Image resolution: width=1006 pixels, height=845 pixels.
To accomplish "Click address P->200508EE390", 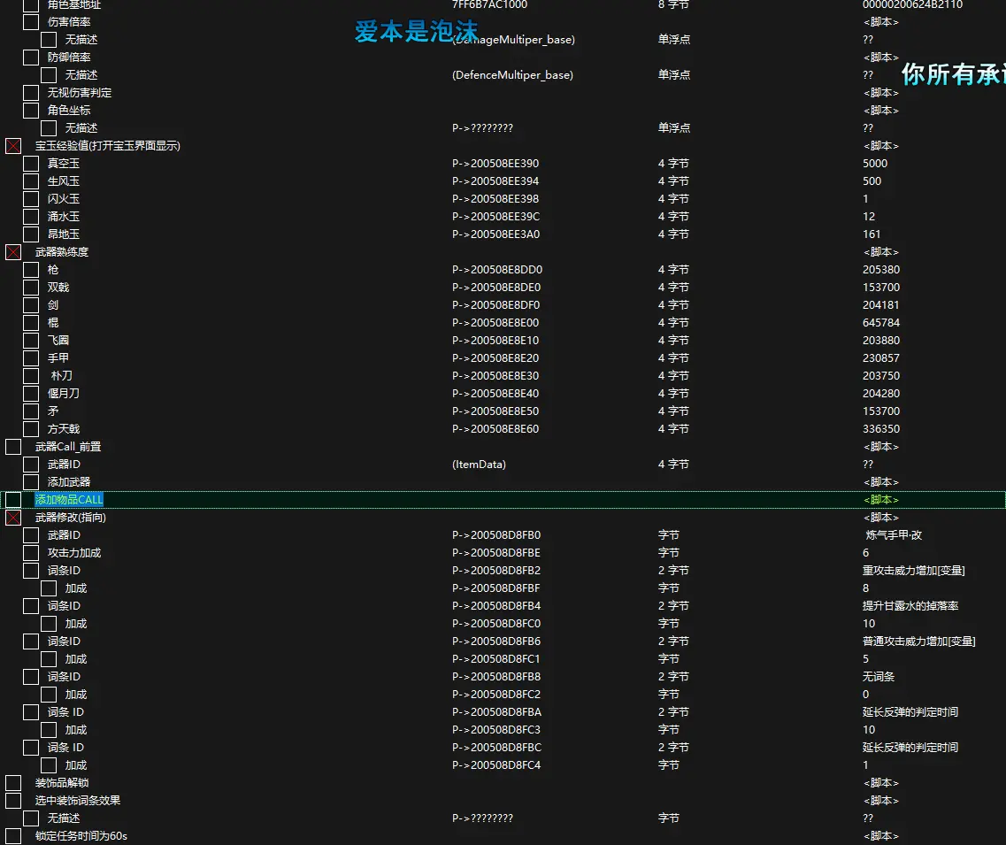I will [x=495, y=164].
